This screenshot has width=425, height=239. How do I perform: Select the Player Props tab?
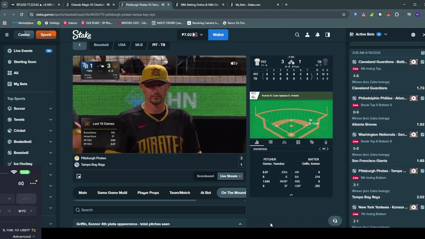tap(148, 193)
